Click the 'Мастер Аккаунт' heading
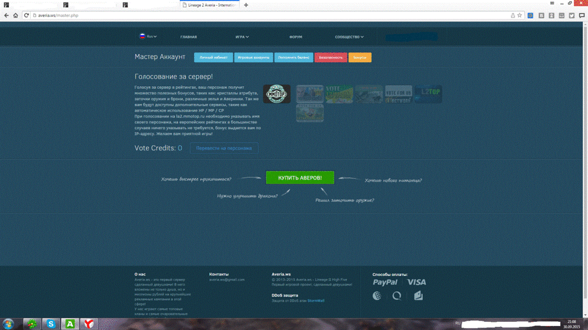 tap(160, 56)
